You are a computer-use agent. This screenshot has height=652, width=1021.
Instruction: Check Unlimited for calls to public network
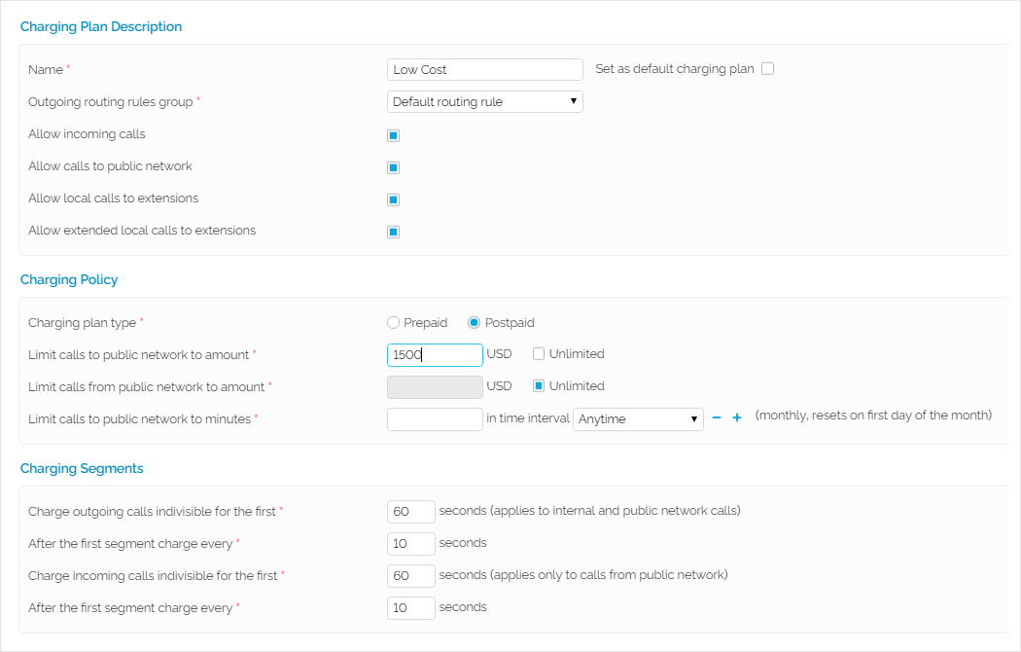tap(539, 354)
